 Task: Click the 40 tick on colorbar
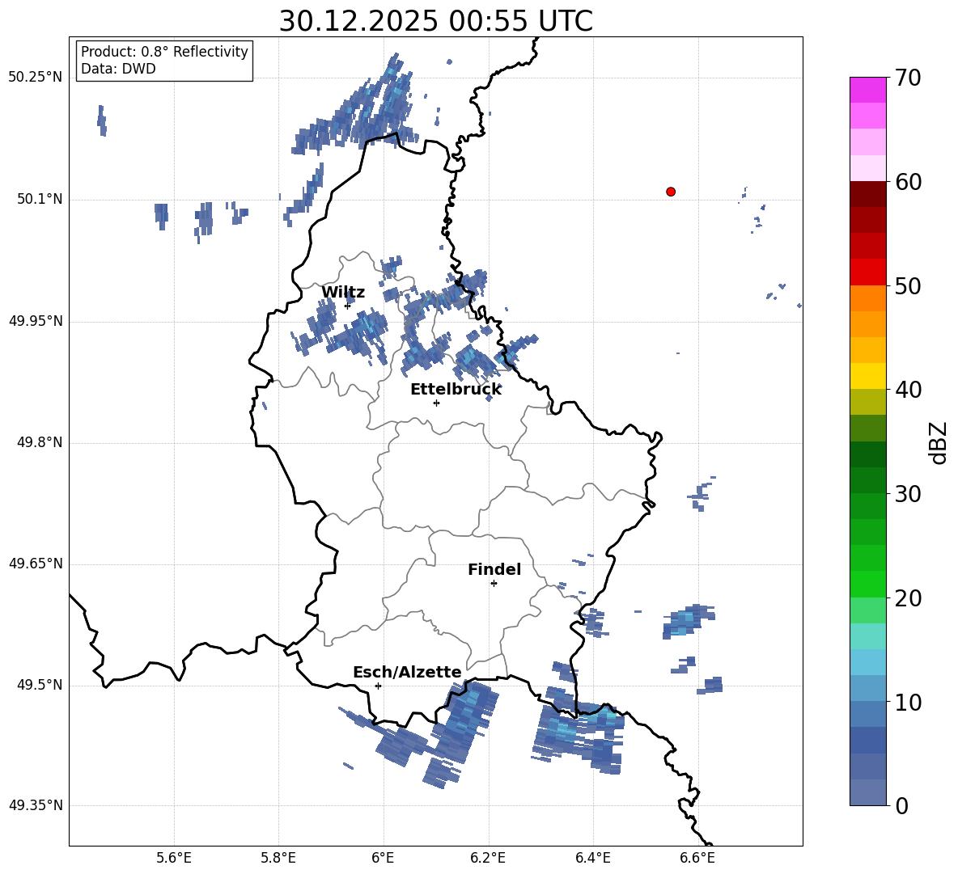(x=907, y=390)
